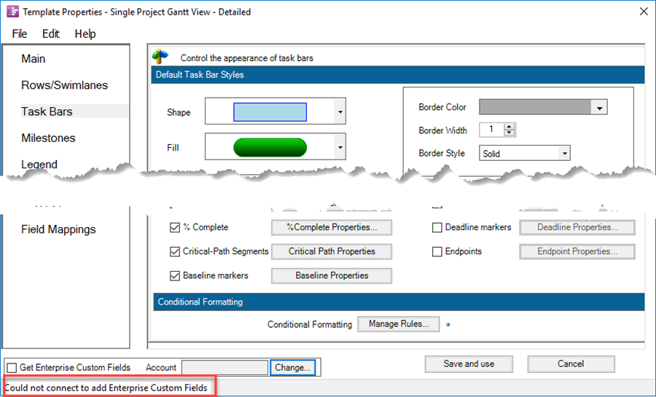
Task: Open the Help menu
Action: [85, 34]
